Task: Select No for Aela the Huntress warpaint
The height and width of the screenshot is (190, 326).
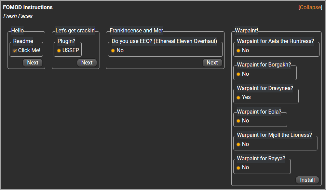Action: pos(238,50)
